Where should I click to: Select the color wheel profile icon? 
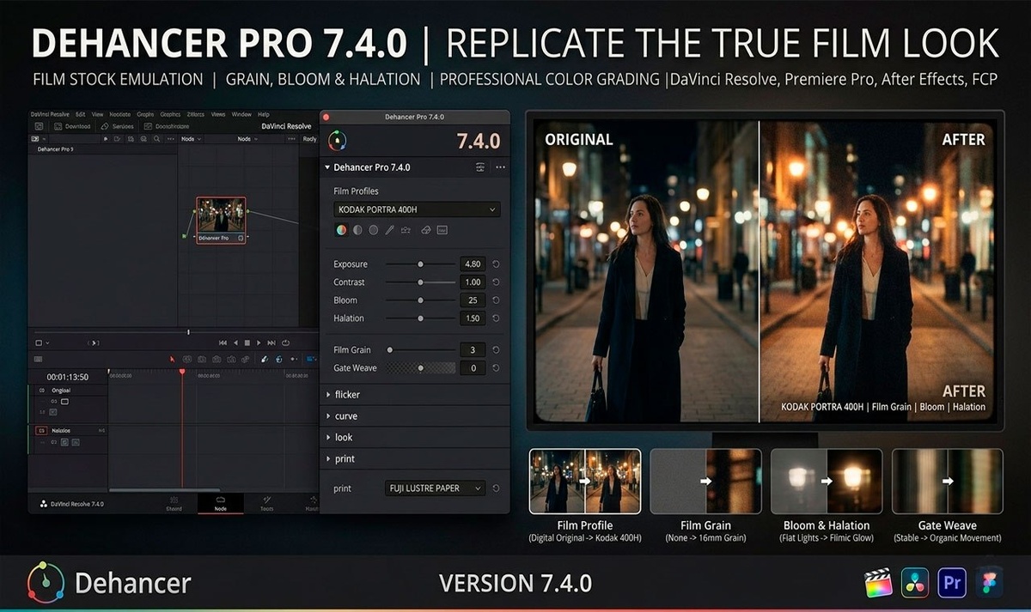342,230
